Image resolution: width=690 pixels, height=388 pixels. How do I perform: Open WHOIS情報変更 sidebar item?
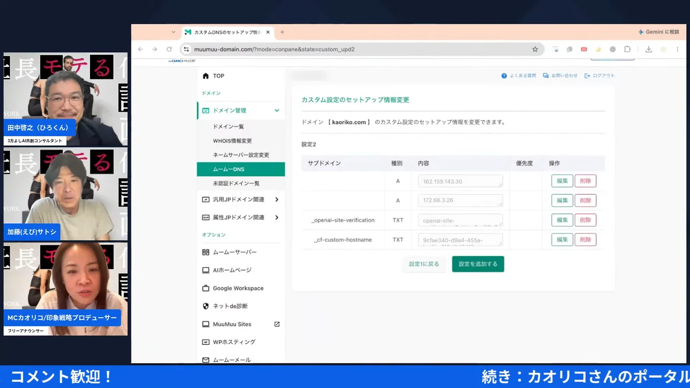[x=232, y=141]
